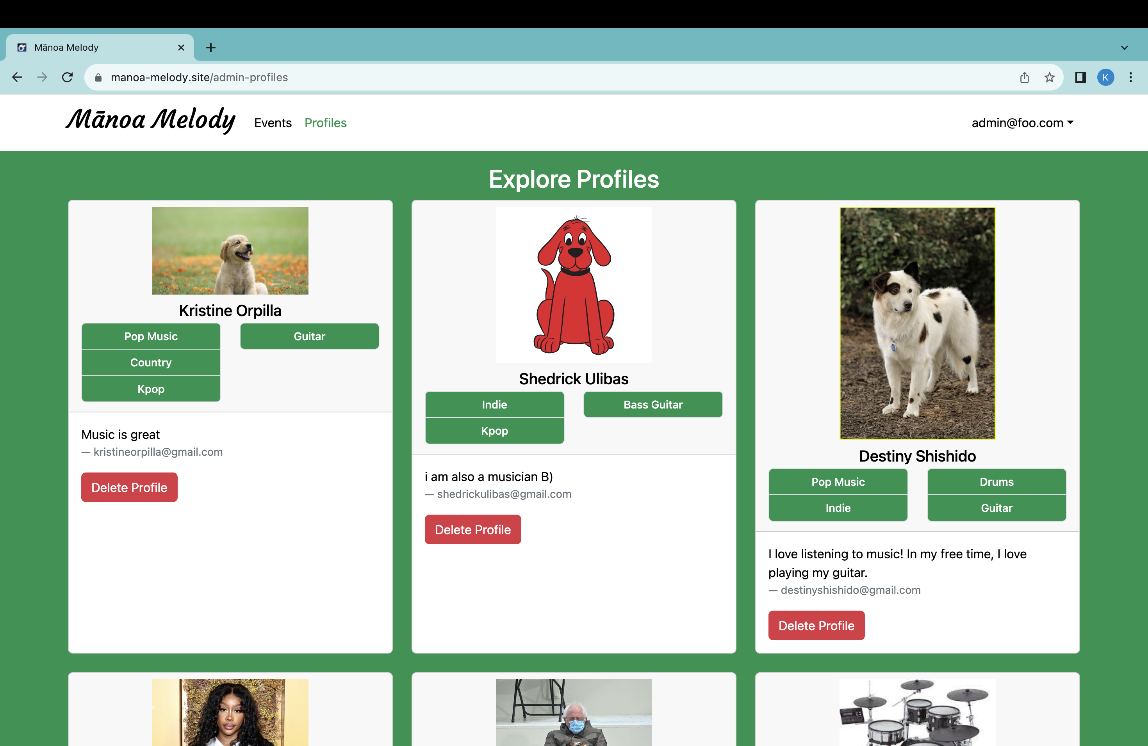The height and width of the screenshot is (746, 1148).
Task: Click the Destiny Shishido name heading
Action: click(918, 456)
